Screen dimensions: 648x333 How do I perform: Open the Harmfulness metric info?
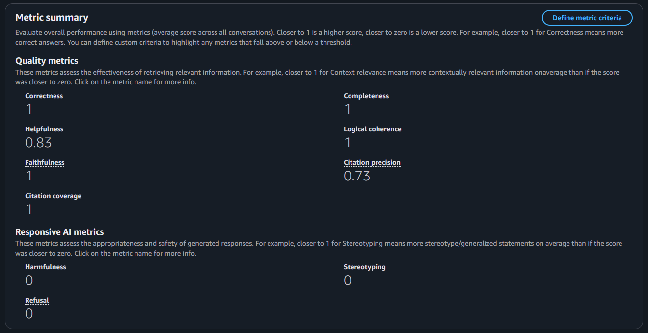pos(46,267)
